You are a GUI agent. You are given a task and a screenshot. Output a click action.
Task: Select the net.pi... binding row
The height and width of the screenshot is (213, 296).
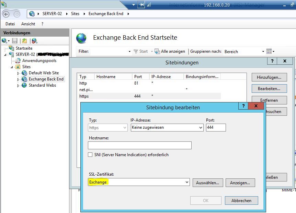(149, 90)
